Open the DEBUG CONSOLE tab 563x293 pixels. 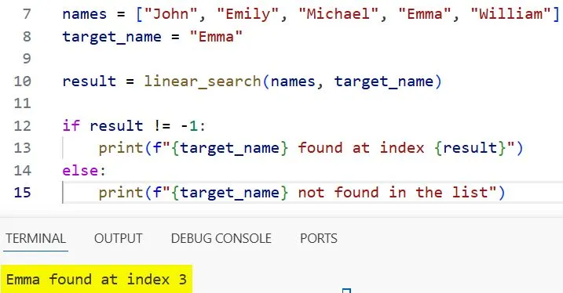pos(221,238)
